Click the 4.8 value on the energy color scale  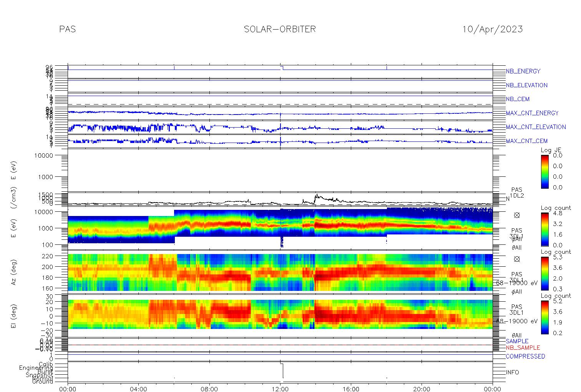point(557,213)
